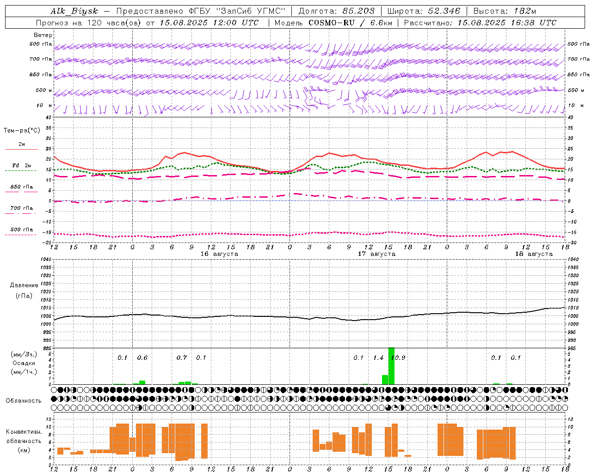The image size is (592, 473).
Task: Click the "500 м" wind level label on left
Action: pos(44,90)
